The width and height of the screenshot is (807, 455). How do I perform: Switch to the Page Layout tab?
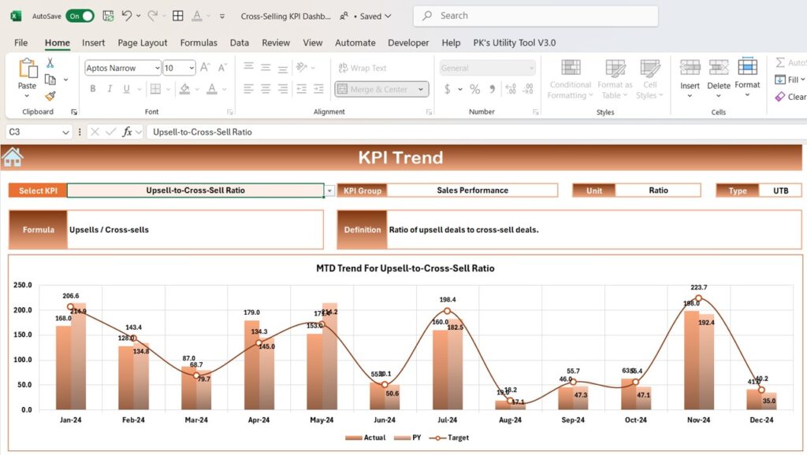pos(143,43)
